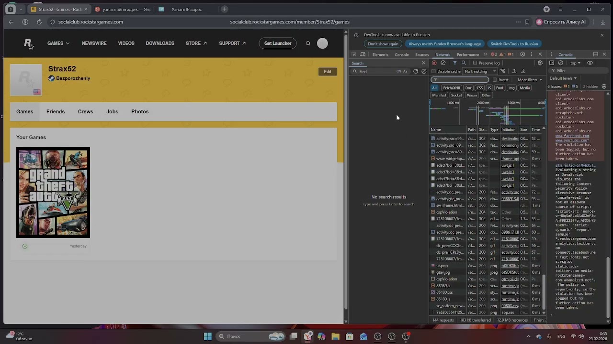Open File Explorer from the taskbar
Viewport: 613px width, 344px height.
(335, 336)
